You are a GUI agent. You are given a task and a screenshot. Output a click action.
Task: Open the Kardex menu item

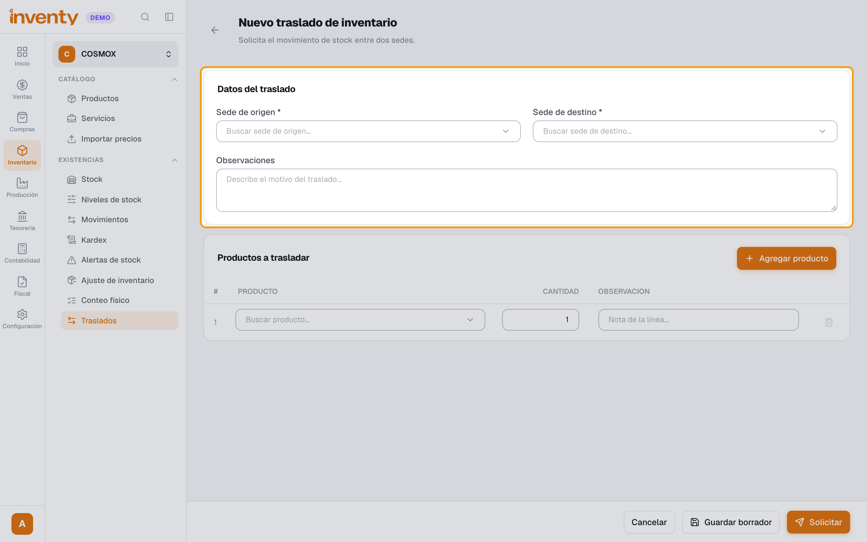[120, 240]
